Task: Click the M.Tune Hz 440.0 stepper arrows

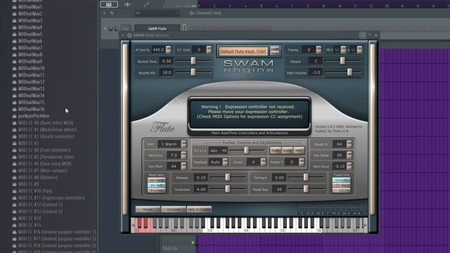Action: click(168, 50)
